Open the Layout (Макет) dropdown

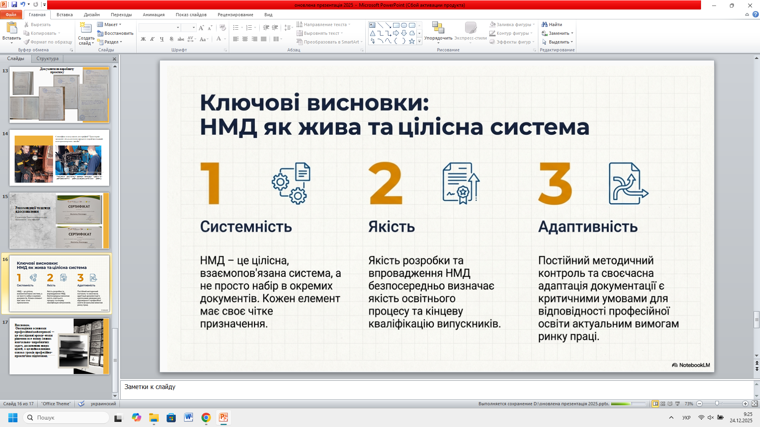tap(110, 25)
